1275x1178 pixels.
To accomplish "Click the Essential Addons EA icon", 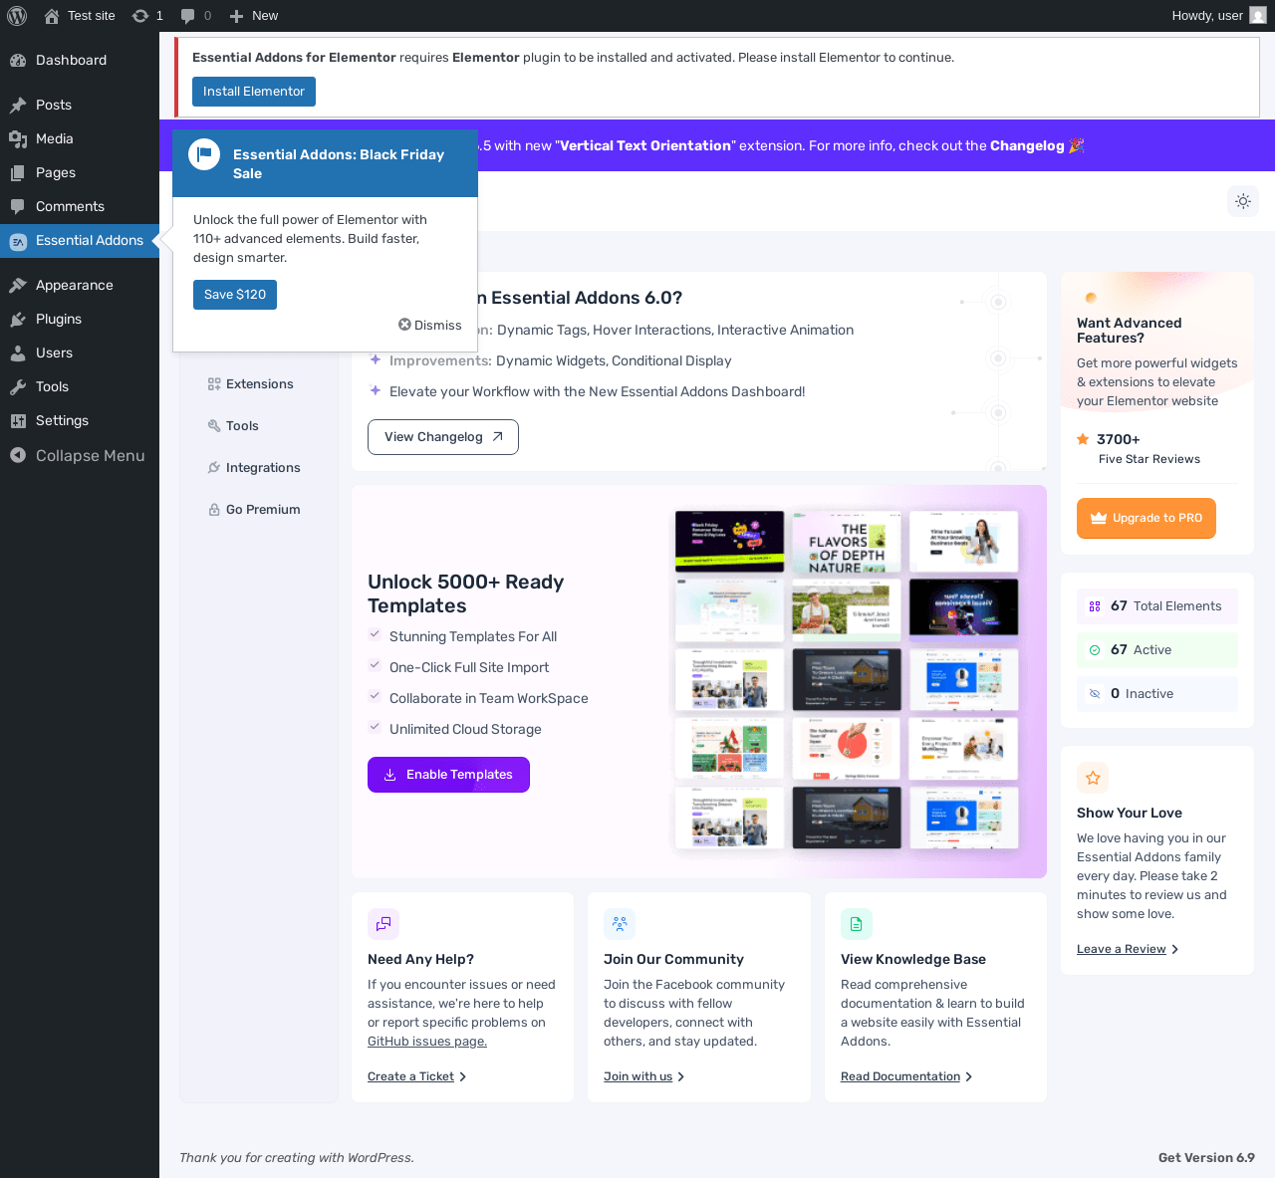I will [18, 241].
